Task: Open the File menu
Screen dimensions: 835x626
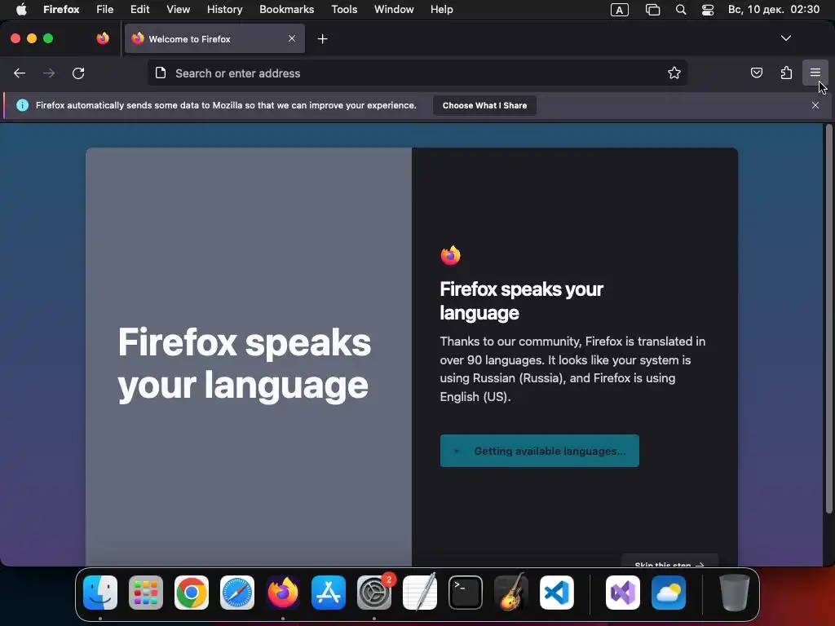Action: [105, 10]
